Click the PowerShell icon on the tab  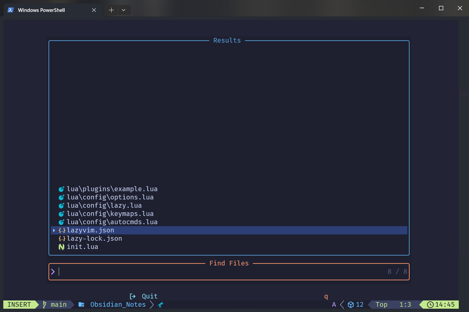point(11,10)
